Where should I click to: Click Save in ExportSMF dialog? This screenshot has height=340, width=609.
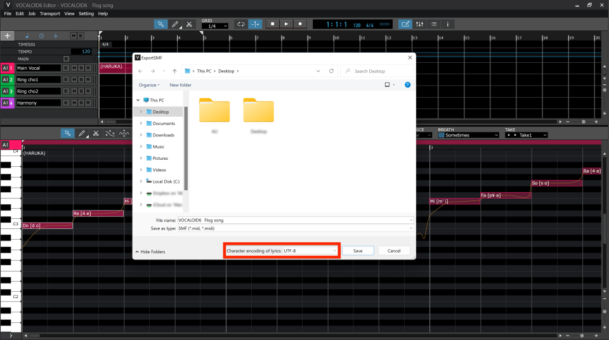click(358, 251)
